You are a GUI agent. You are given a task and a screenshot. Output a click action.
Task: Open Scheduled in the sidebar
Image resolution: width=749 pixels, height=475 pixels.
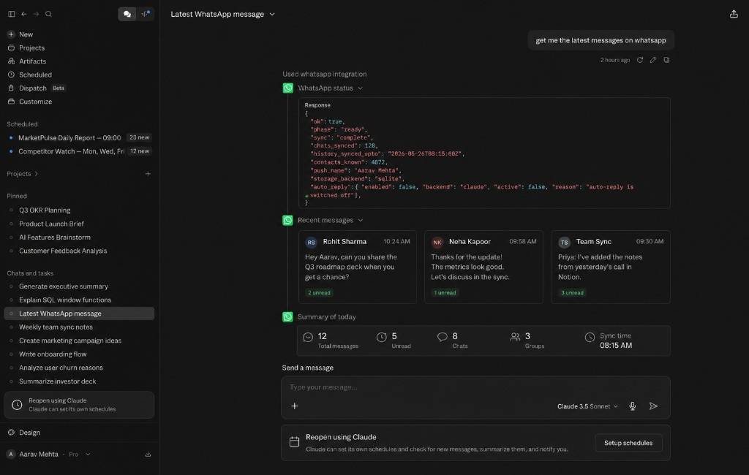click(29, 75)
